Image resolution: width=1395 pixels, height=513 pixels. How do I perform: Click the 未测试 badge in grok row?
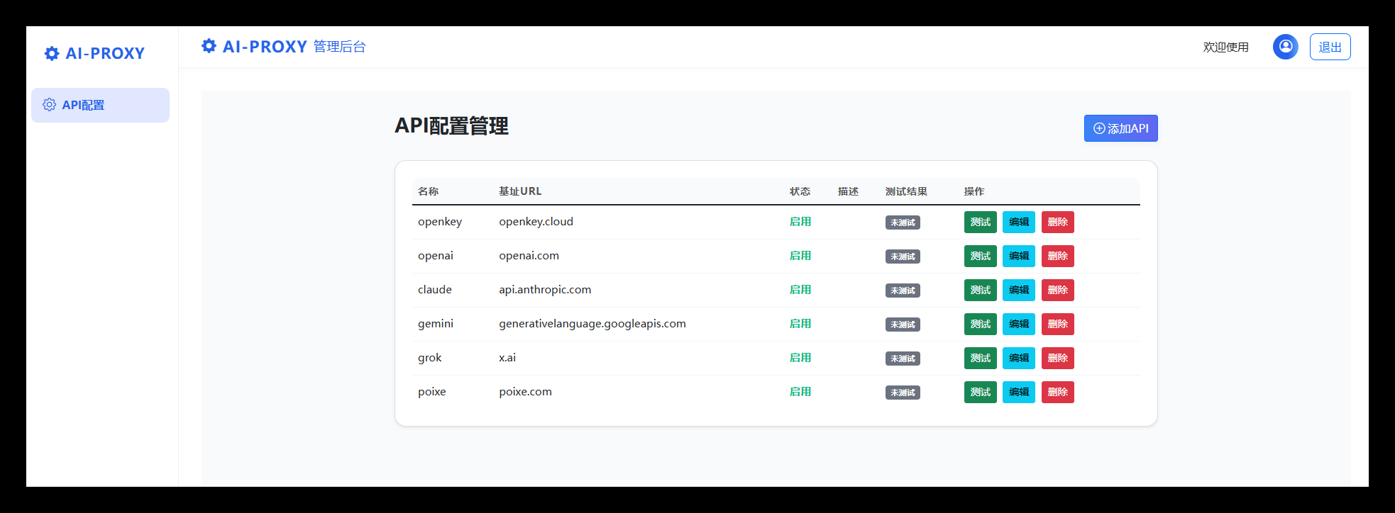903,359
